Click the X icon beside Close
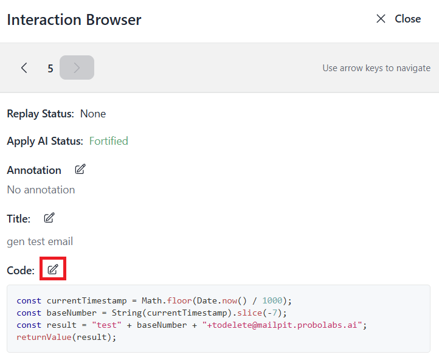This screenshot has height=360, width=439. click(381, 19)
